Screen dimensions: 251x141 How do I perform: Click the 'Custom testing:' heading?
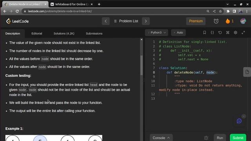click(x=18, y=76)
